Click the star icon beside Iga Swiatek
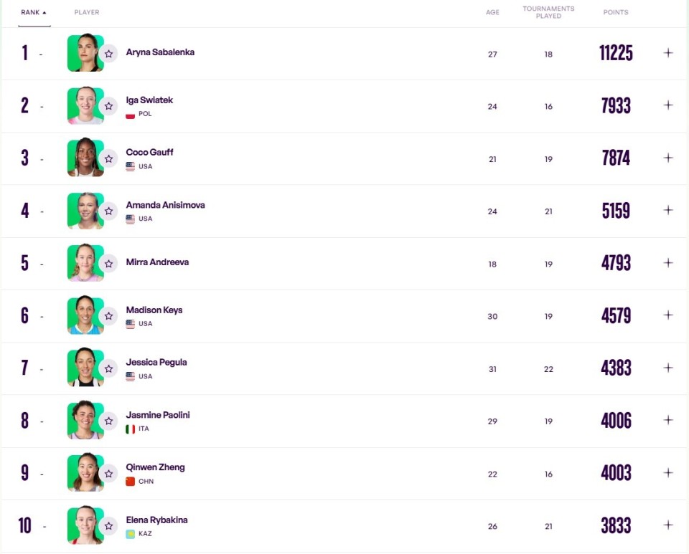The height and width of the screenshot is (554, 689). [108, 106]
